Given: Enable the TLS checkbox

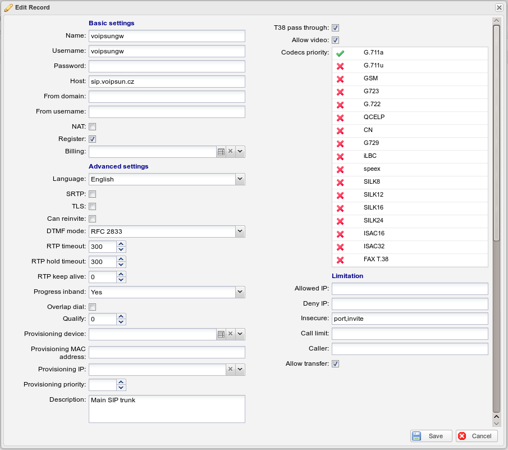Looking at the screenshot, I should click(x=92, y=207).
